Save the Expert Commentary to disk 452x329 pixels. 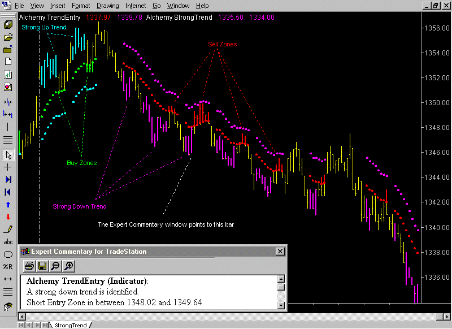42,266
